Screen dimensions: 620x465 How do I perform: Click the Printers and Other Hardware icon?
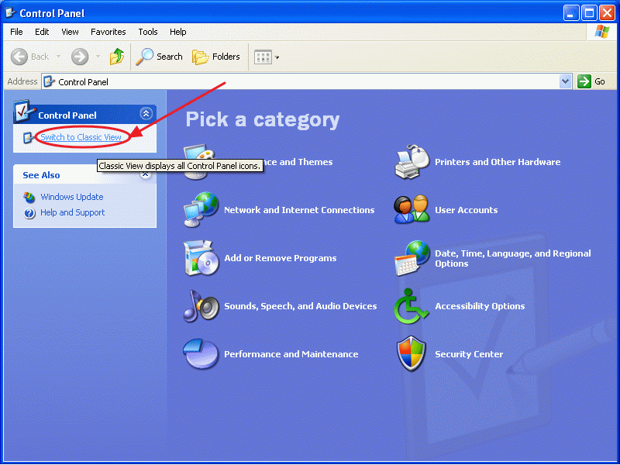pyautogui.click(x=412, y=162)
